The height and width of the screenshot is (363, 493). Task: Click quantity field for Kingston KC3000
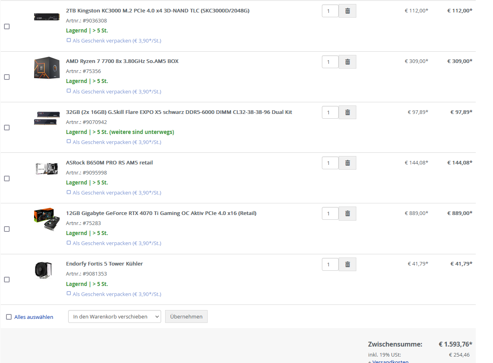[x=330, y=11]
